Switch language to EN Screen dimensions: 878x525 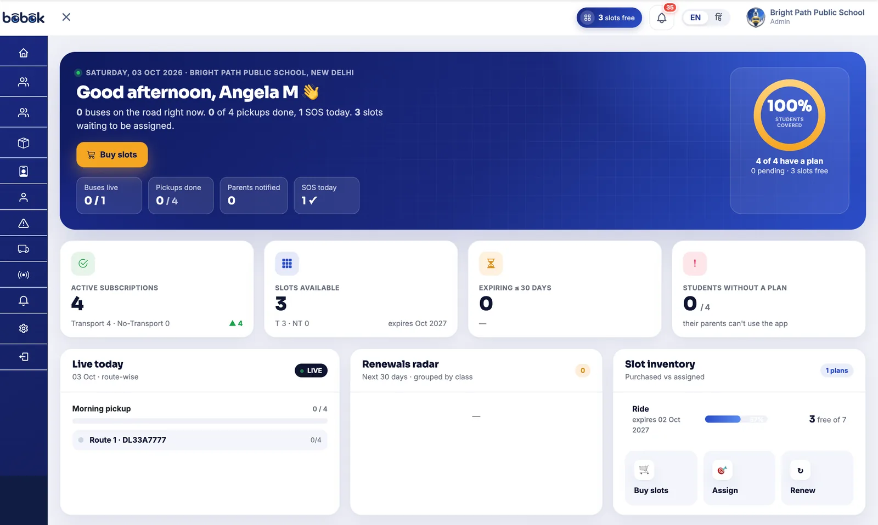(695, 18)
